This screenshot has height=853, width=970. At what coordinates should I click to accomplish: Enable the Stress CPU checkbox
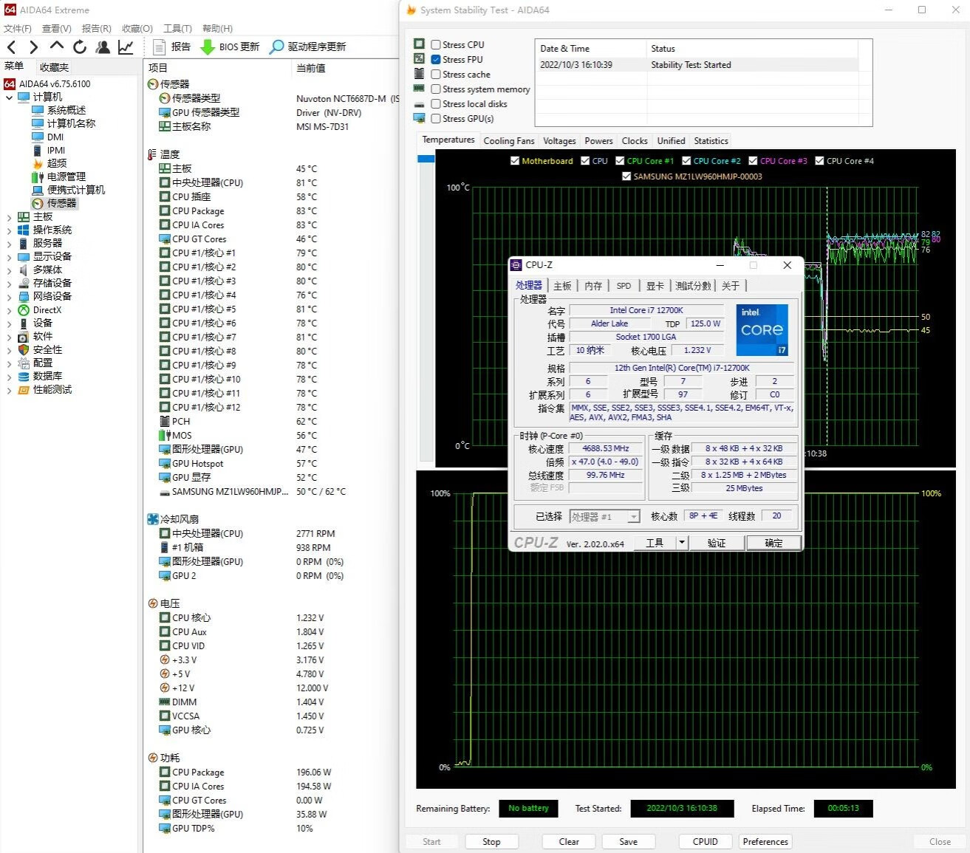click(x=436, y=45)
